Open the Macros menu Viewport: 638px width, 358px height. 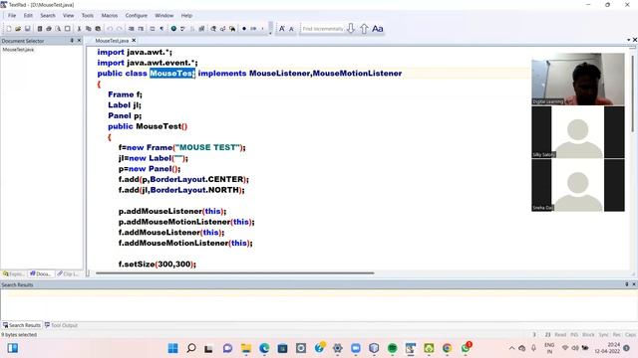[x=110, y=16]
